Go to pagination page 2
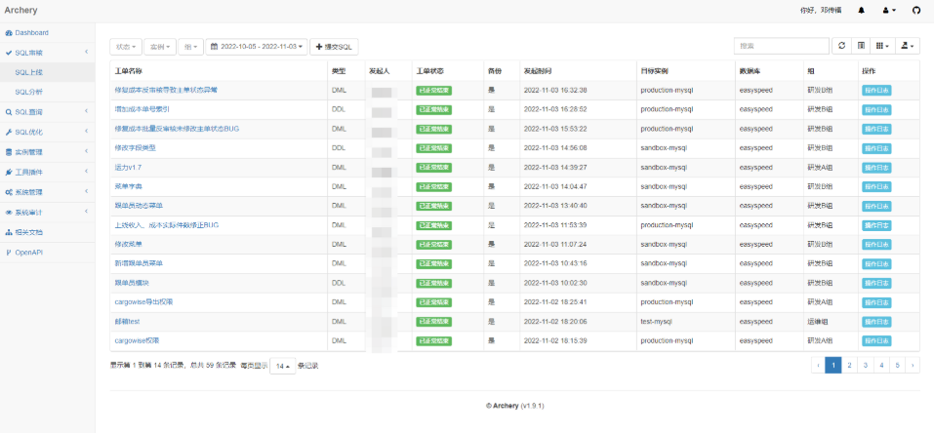This screenshot has width=934, height=433. point(849,365)
